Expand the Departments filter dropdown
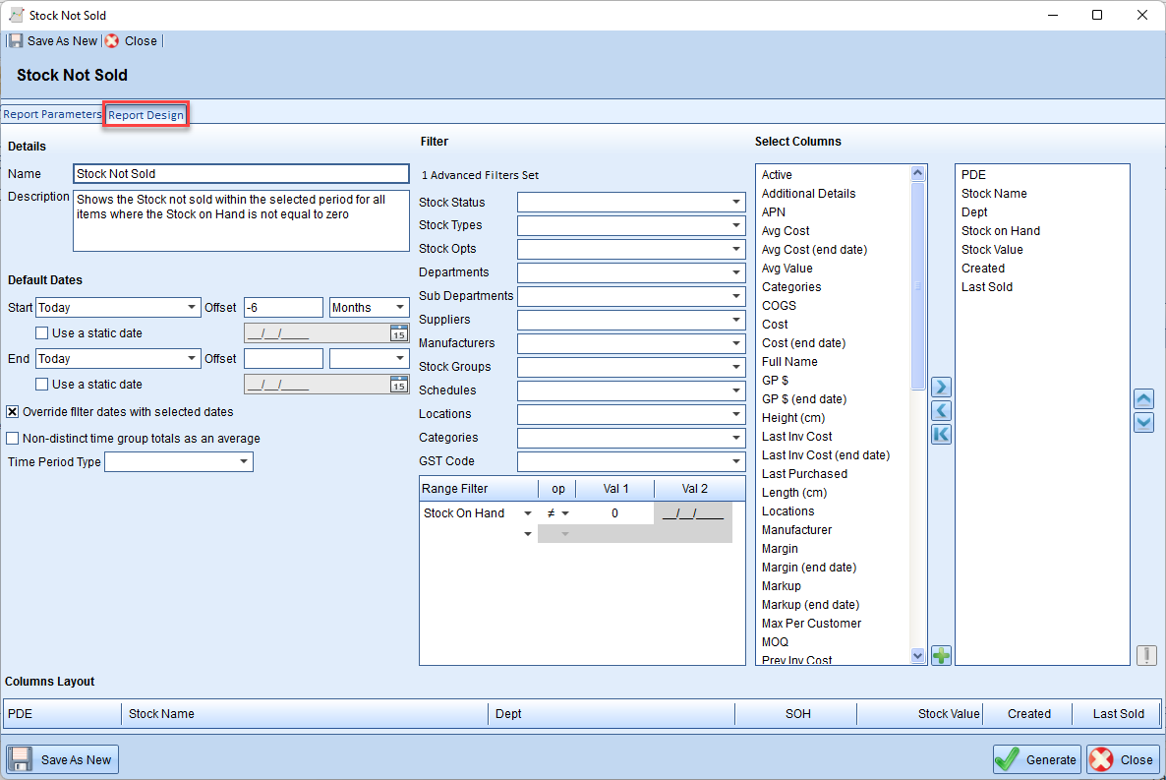Viewport: 1166px width, 780px height. (x=736, y=272)
